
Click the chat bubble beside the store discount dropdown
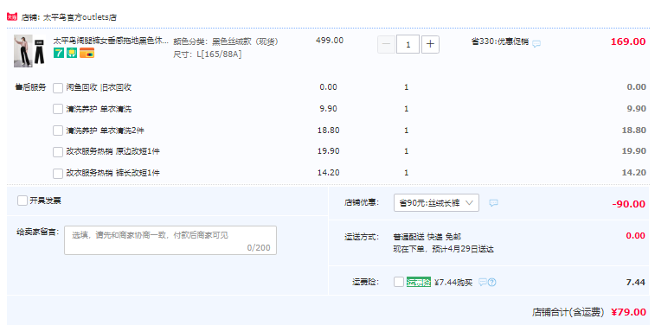click(494, 203)
